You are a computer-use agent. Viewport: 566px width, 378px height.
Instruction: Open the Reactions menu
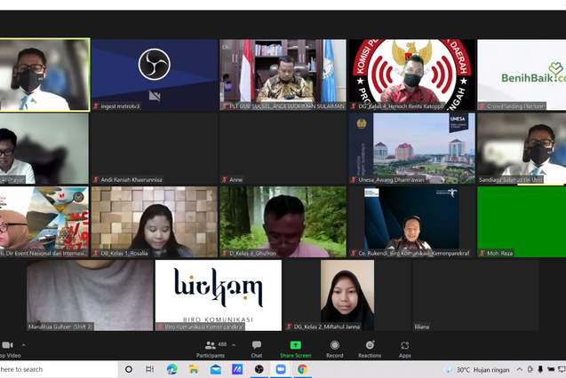click(x=370, y=348)
